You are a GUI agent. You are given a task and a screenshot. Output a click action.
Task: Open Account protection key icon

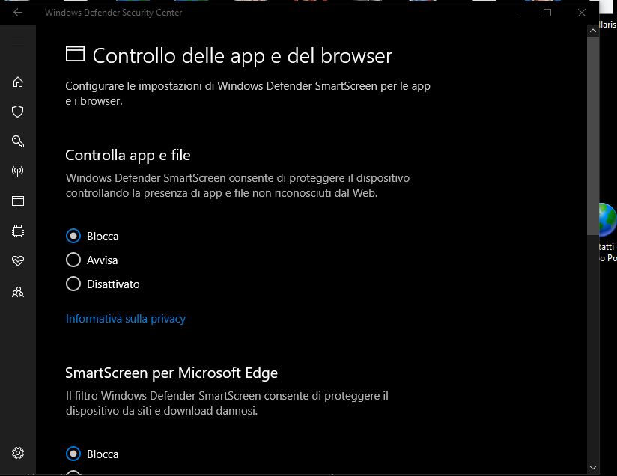pos(18,141)
